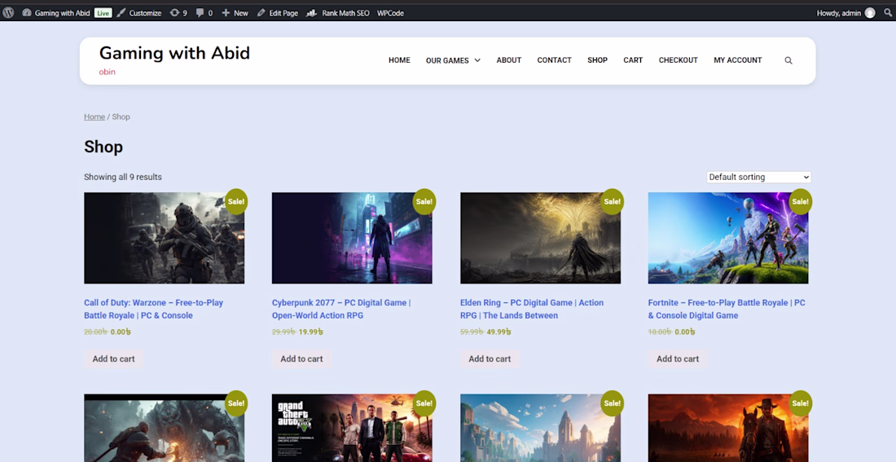Open monster battle game thumbnail

pos(164,428)
